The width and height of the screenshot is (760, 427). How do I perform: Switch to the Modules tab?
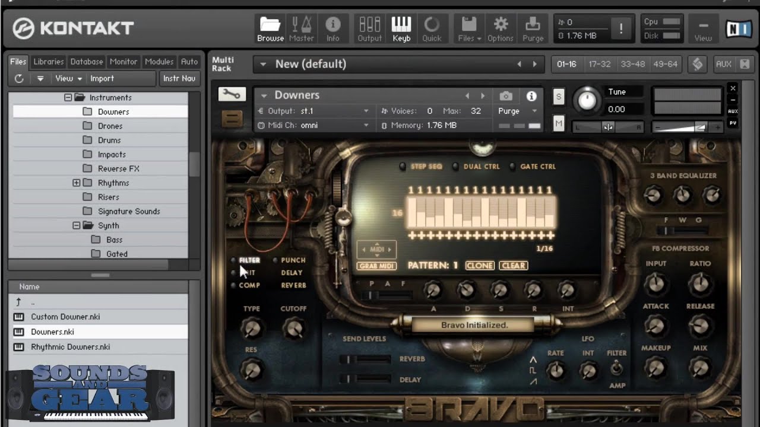click(x=159, y=62)
